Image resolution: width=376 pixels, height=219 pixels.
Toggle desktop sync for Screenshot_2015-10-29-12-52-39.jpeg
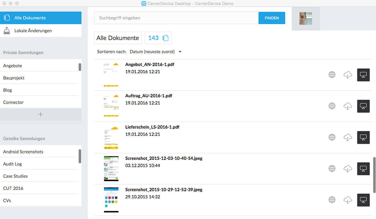[363, 200]
